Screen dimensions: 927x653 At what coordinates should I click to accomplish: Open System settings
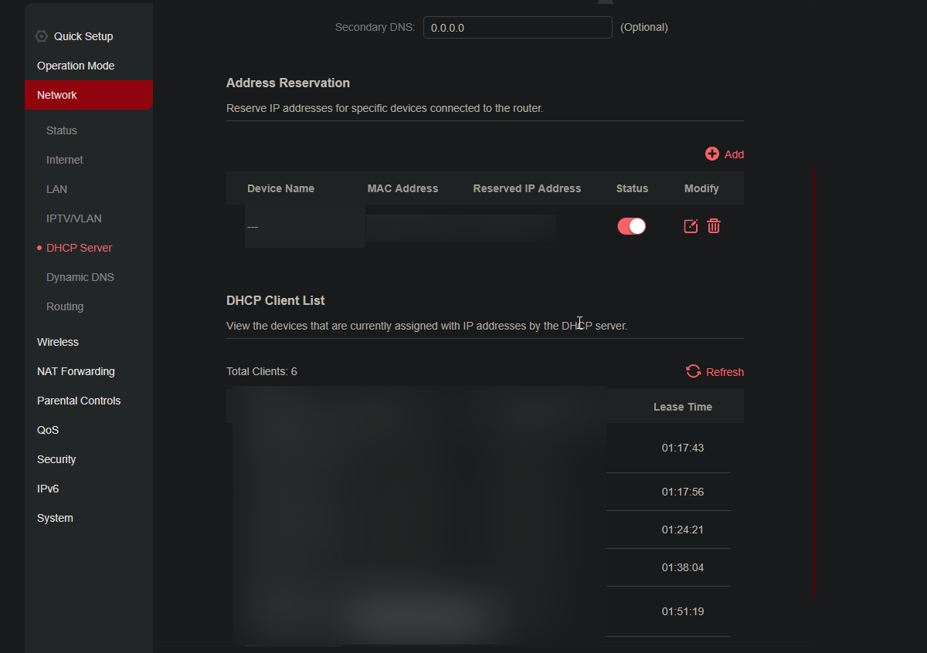point(55,518)
